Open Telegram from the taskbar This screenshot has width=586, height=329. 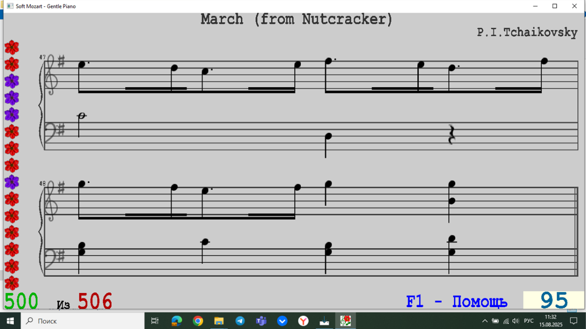[x=240, y=321]
